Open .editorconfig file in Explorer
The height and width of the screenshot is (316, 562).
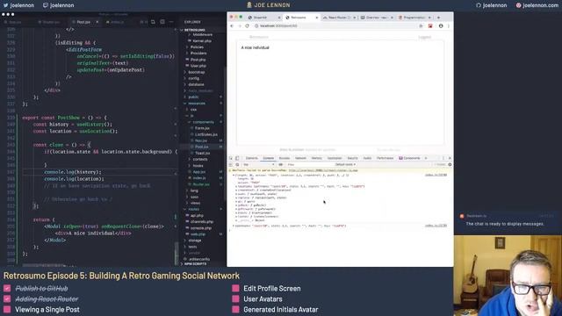click(199, 259)
